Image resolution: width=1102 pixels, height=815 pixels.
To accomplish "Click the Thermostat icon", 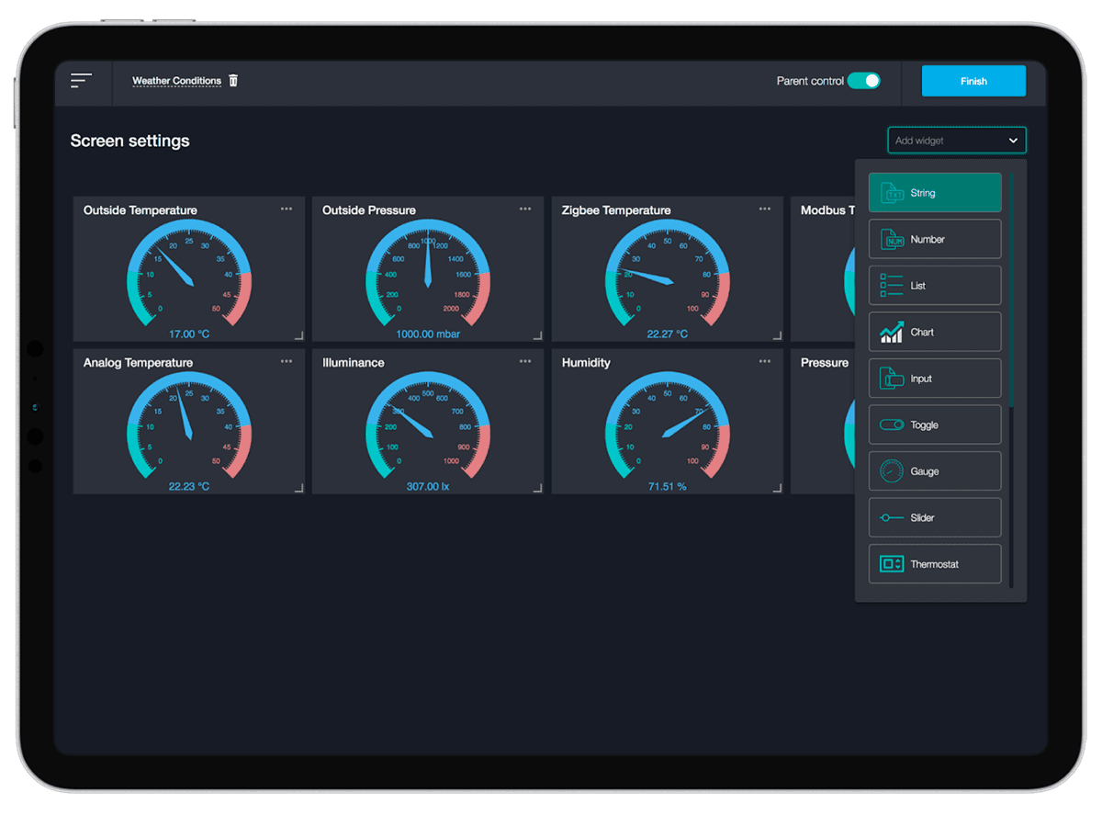I will click(892, 564).
